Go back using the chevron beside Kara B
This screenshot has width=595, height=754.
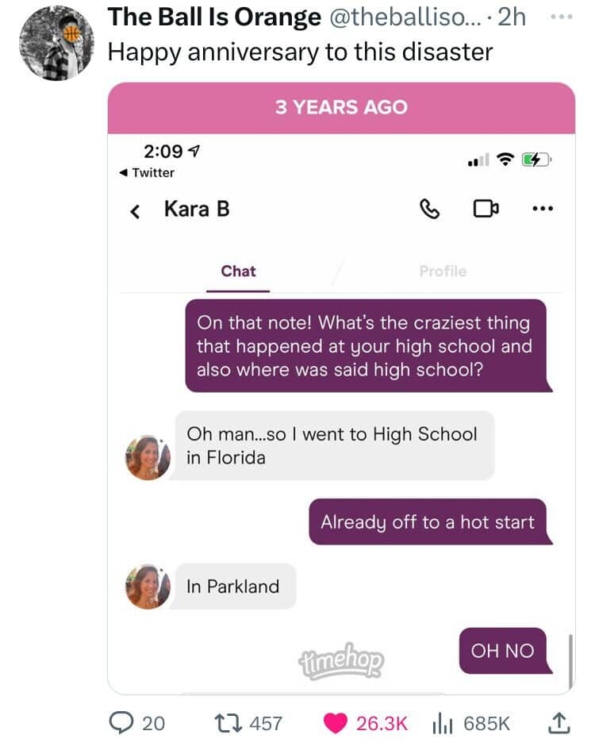point(136,210)
